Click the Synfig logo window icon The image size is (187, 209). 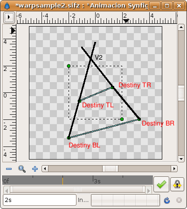(7, 6)
